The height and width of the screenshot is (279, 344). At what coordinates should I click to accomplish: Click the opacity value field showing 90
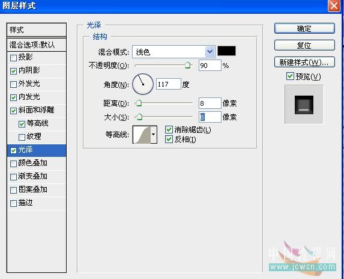210,66
